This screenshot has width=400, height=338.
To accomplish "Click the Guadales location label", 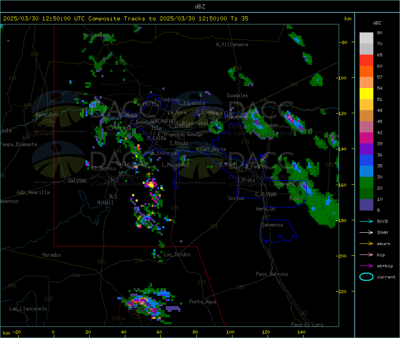I will pos(237,95).
